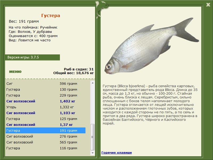Select the Густера 116 грамм row
Image resolution: width=213 pixels, height=160 pixels.
pyautogui.click(x=45, y=148)
